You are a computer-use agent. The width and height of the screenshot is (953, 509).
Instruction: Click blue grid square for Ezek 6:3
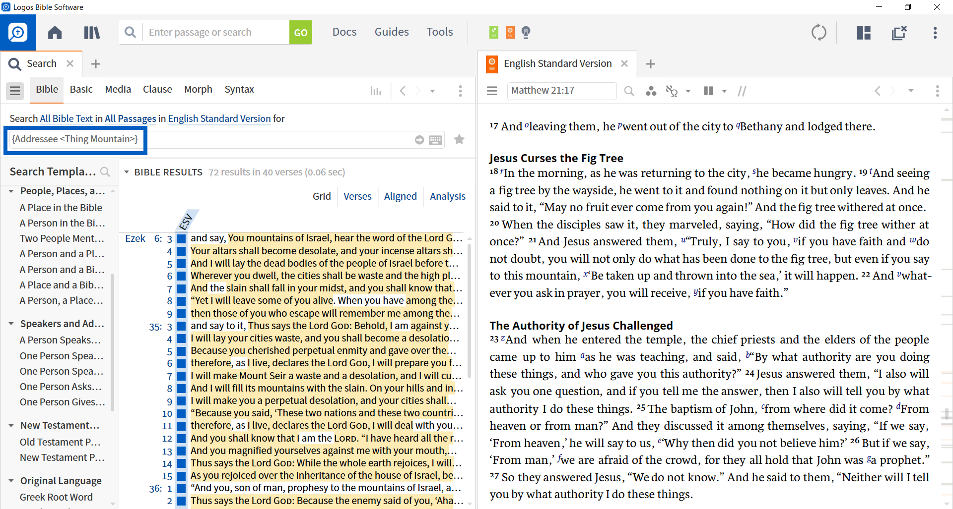pyautogui.click(x=181, y=239)
